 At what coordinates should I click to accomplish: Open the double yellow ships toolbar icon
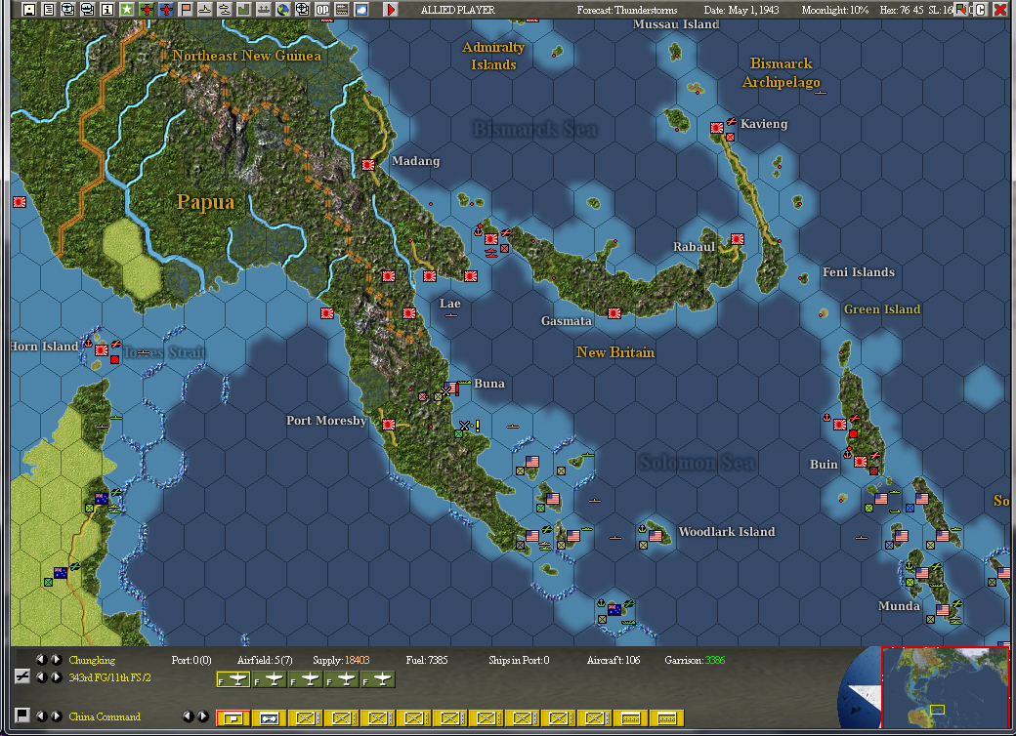tap(224, 10)
